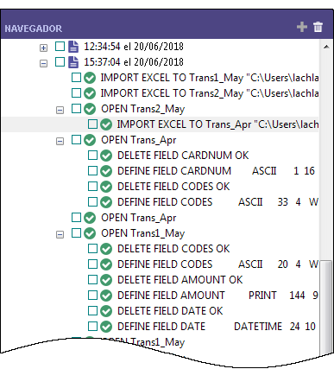Enable checkbox for DEFINE FIELD DATE entry

92,326
